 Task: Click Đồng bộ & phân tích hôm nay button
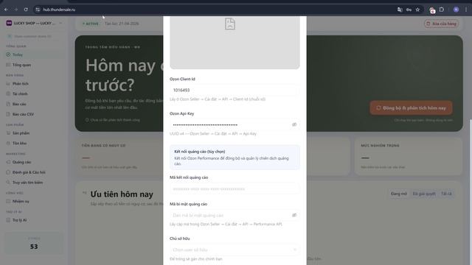coord(411,108)
